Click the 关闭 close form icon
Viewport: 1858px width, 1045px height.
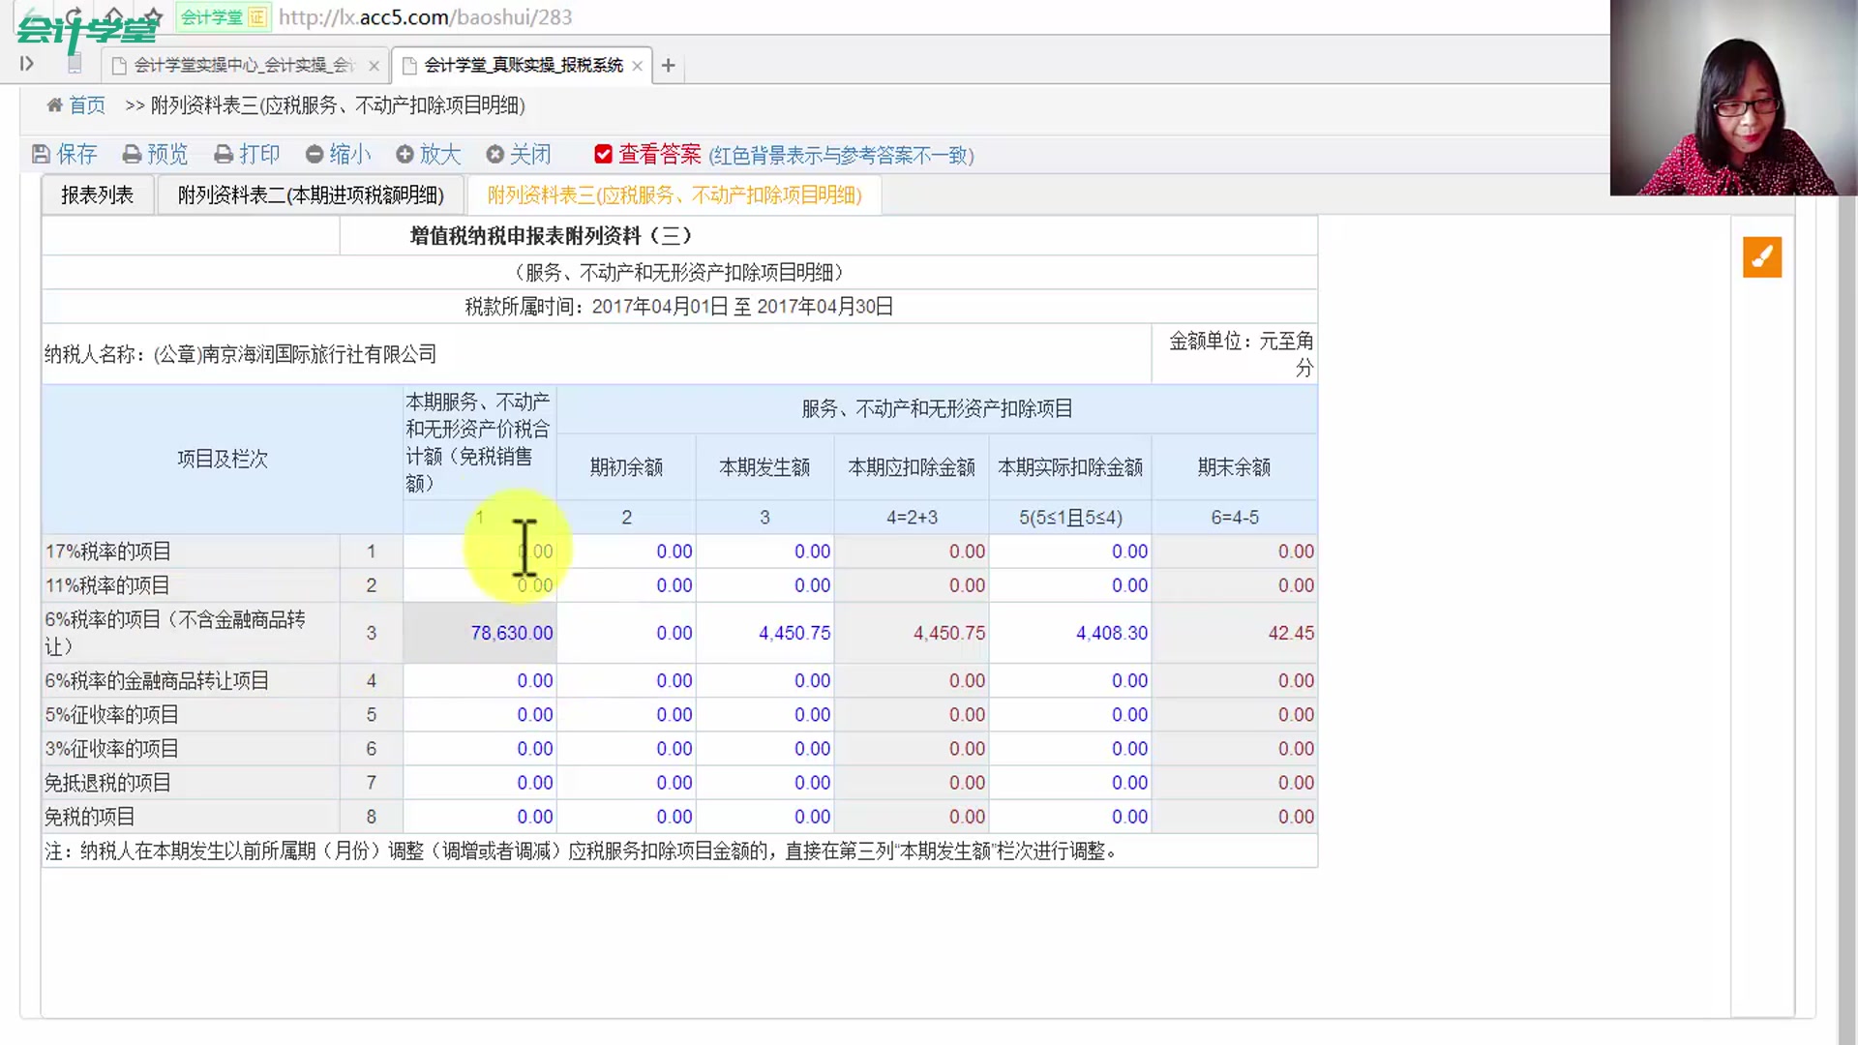pos(494,154)
